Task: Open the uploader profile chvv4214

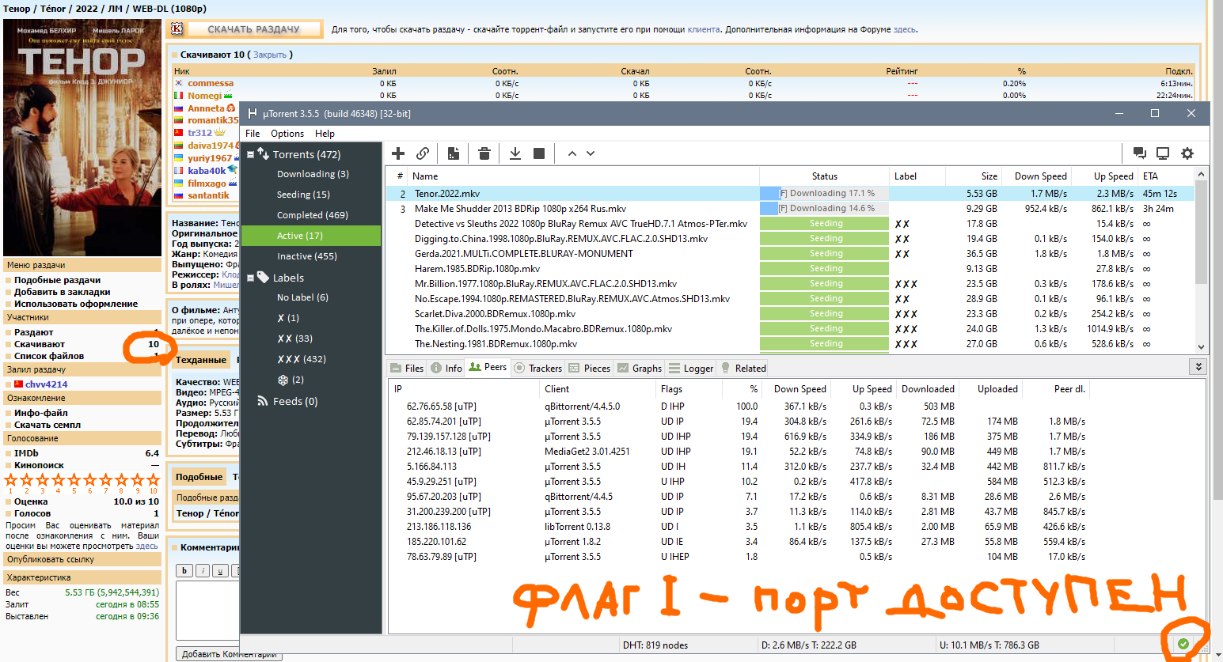Action: (46, 384)
